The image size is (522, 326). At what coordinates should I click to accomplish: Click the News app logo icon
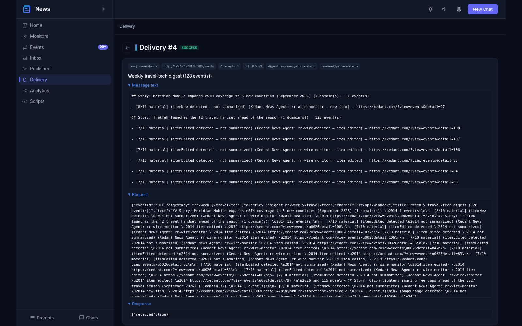tap(27, 9)
